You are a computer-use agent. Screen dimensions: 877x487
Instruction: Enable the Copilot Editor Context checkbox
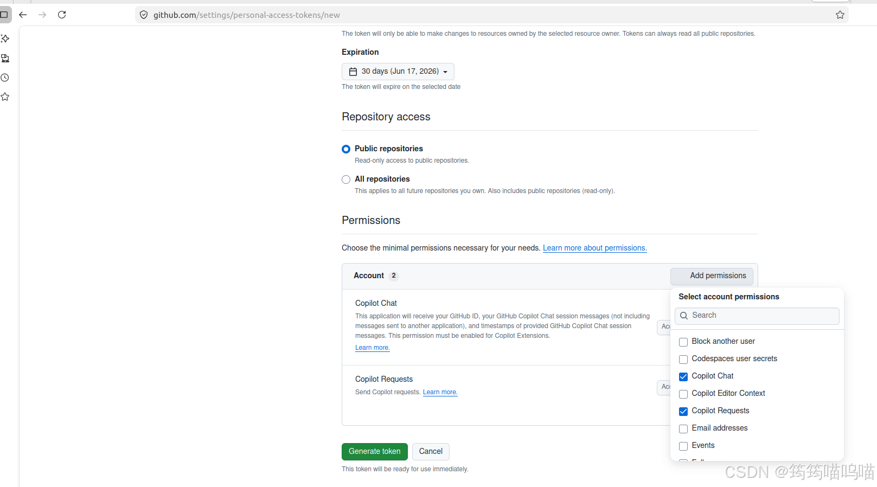click(x=683, y=394)
